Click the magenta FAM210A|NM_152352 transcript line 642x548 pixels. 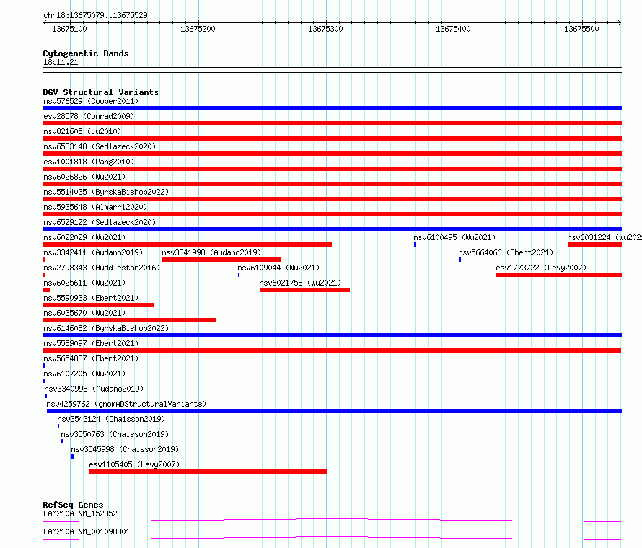[x=332, y=520]
